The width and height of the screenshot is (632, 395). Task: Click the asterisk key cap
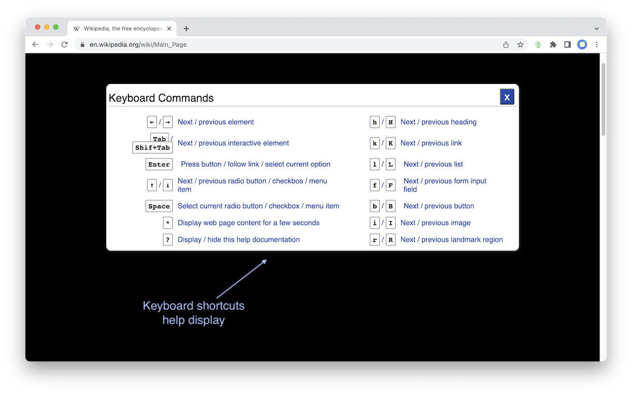point(168,223)
